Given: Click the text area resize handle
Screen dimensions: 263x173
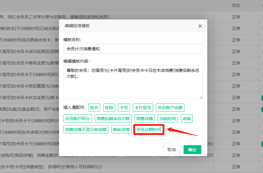Looking at the screenshot, I should [x=201, y=97].
